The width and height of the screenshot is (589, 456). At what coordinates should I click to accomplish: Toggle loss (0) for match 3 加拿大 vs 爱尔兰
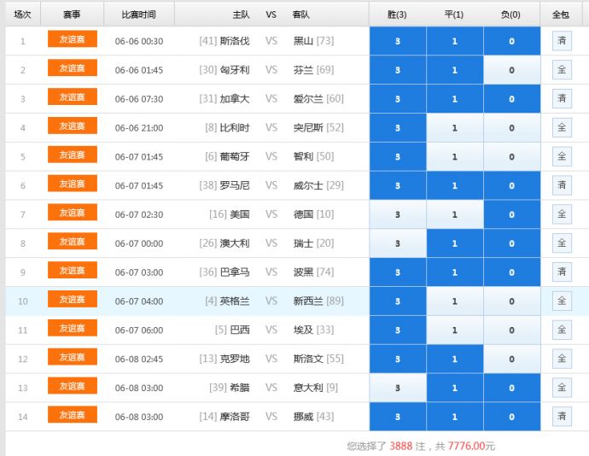coord(511,99)
